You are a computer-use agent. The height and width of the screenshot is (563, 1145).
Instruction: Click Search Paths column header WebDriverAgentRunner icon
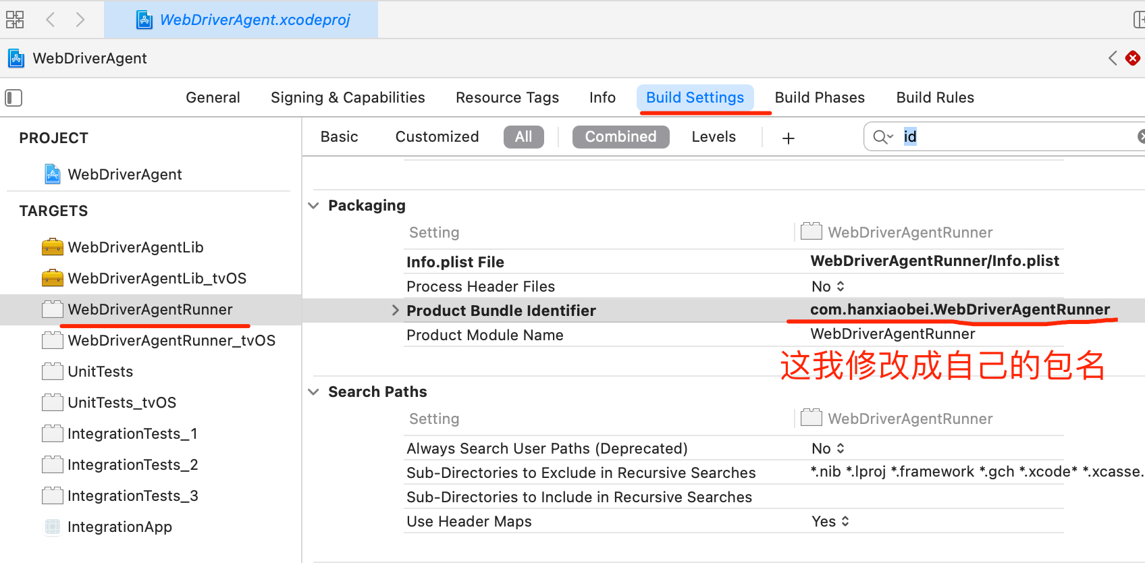(x=811, y=418)
